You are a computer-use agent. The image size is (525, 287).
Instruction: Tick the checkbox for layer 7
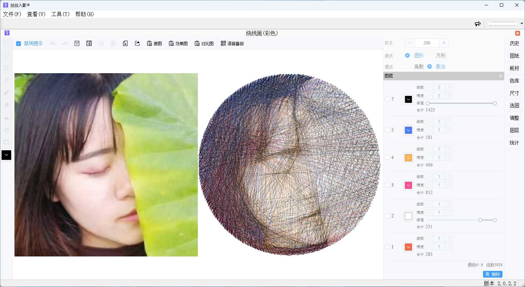click(387, 99)
